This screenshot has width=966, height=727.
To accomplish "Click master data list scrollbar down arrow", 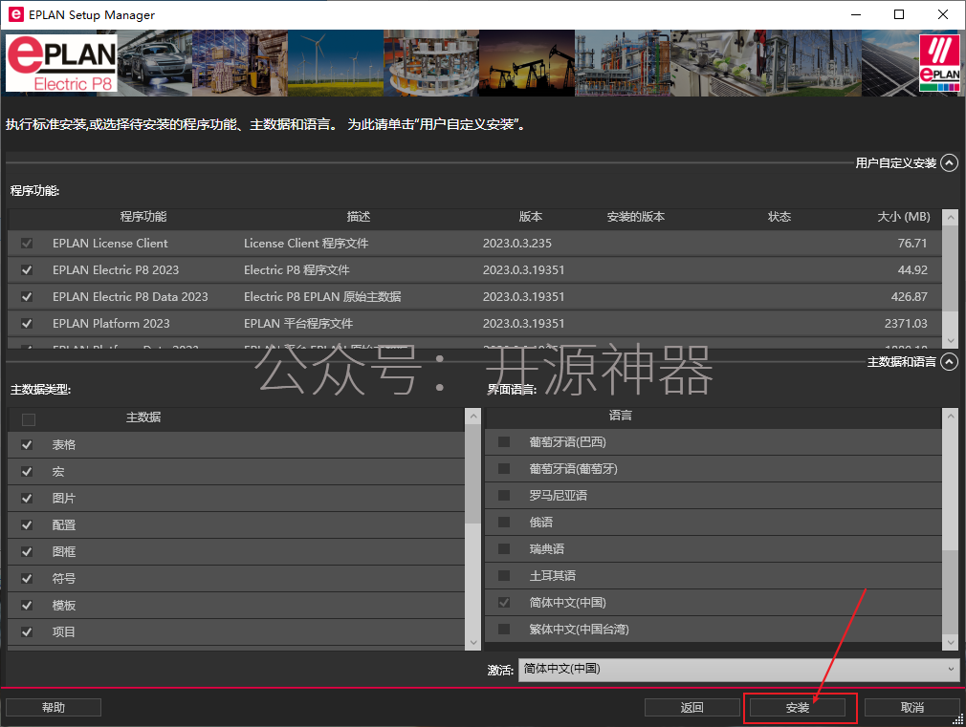I will (x=473, y=642).
